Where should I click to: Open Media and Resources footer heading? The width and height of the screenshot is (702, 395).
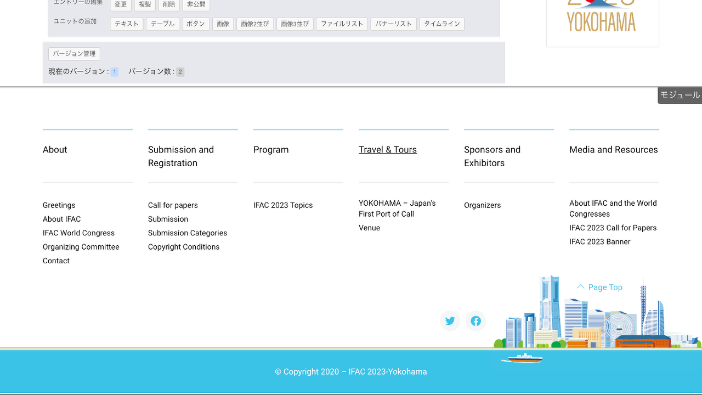[613, 150]
